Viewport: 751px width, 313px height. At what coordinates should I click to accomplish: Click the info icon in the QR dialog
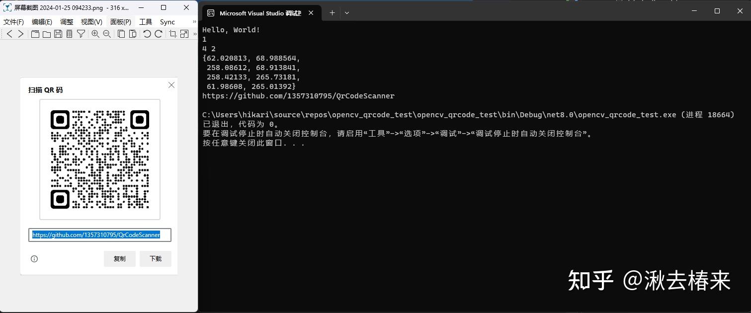click(34, 259)
